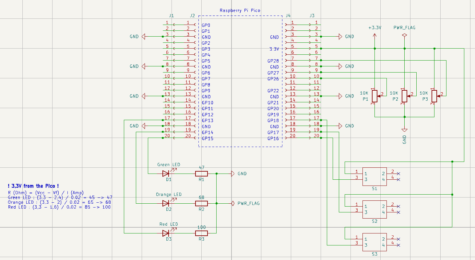The height and width of the screenshot is (260, 475).
Task: Click the 3.3V pin label on the Pico
Action: point(274,49)
